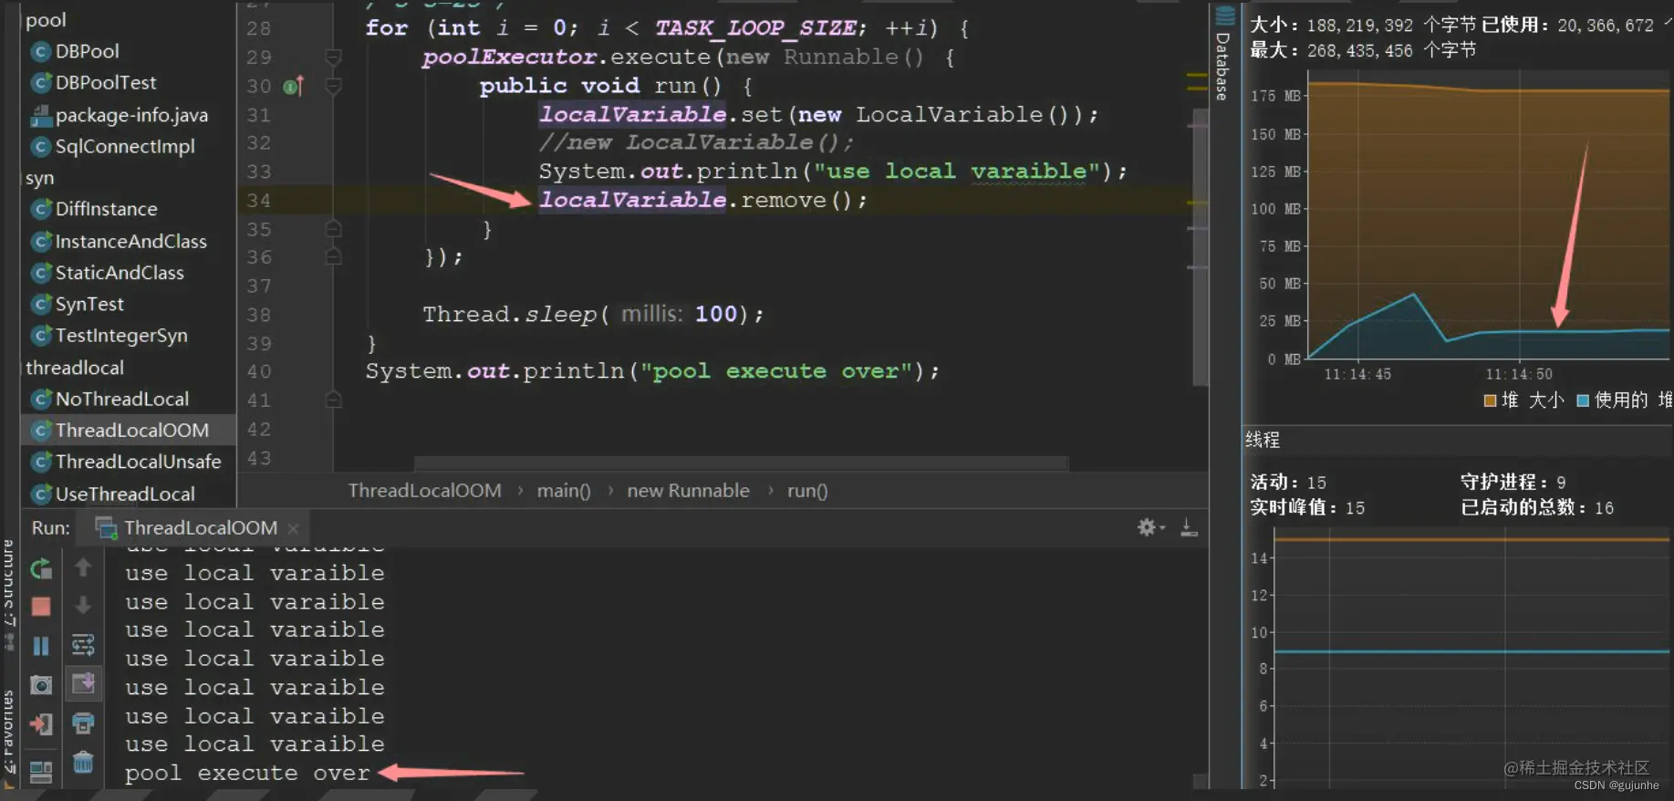Open Run panel gear settings

click(x=1148, y=527)
